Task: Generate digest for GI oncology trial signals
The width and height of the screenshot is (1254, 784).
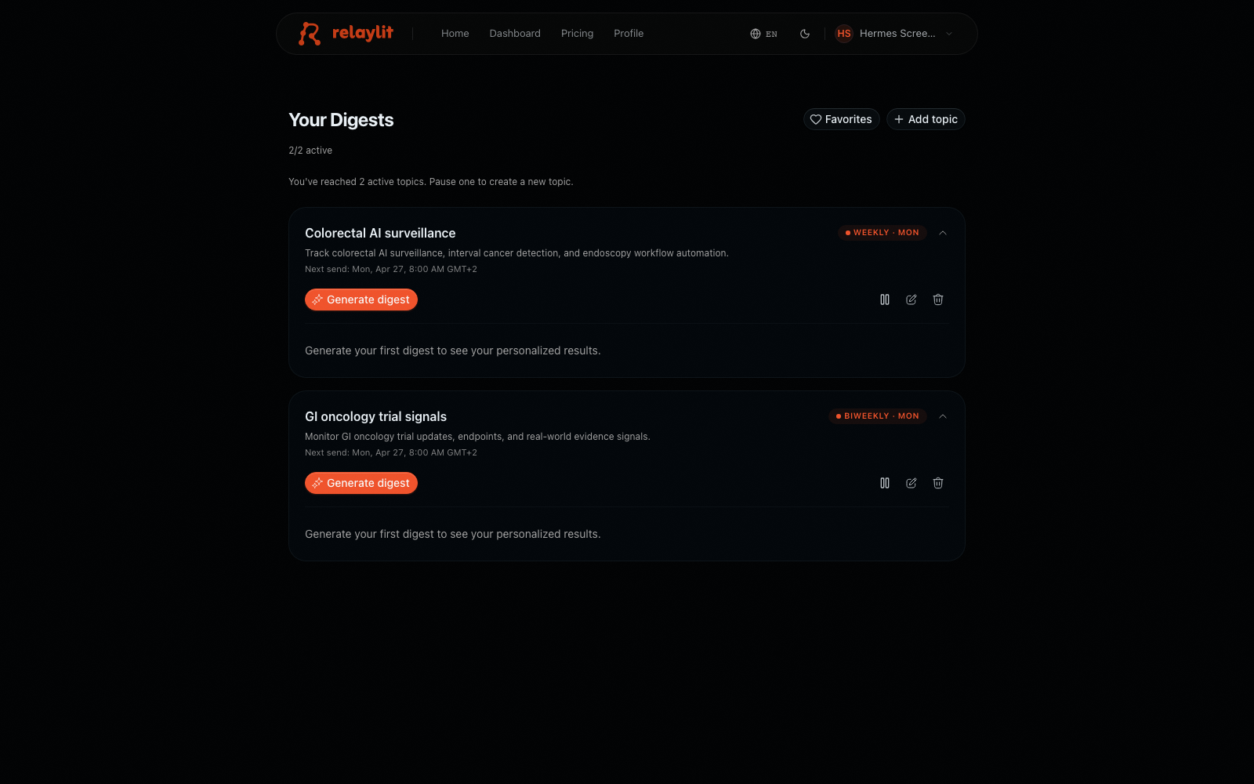Action: pos(361,483)
